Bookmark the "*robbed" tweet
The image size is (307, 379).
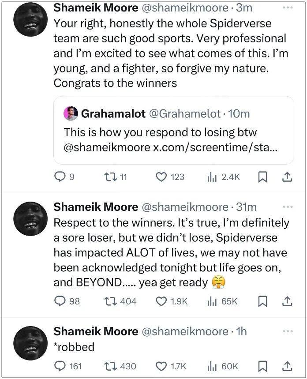coord(262,366)
